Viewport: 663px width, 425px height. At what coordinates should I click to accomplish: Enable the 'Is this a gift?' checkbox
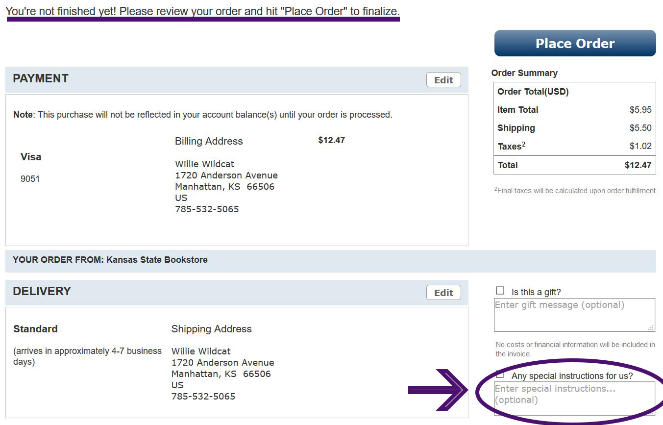click(x=500, y=290)
